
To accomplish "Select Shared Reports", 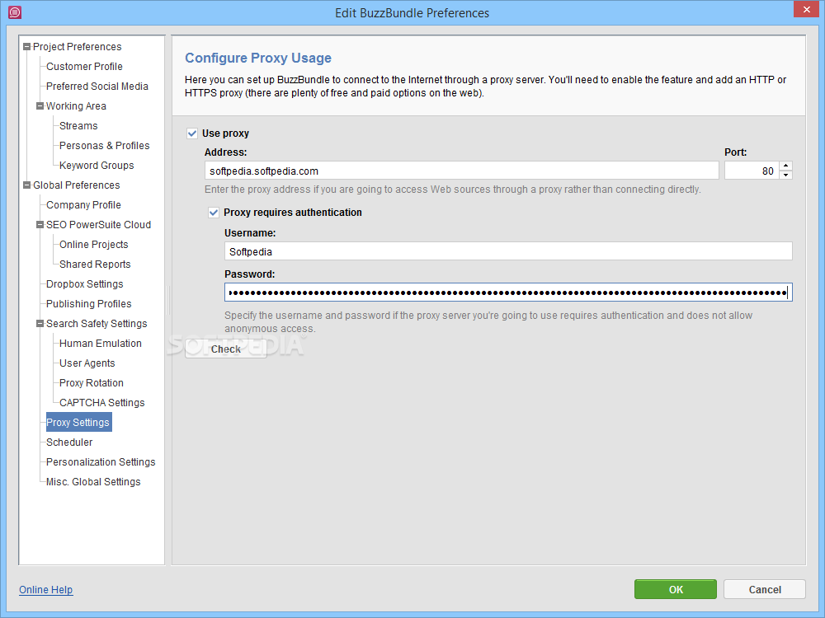I will (95, 265).
